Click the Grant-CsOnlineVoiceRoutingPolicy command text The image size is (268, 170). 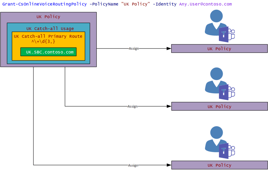[44, 4]
